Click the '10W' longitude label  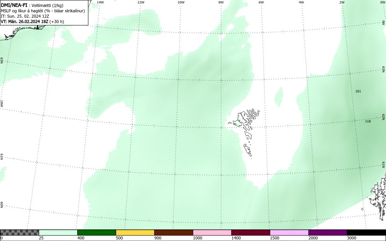click(181, 2)
